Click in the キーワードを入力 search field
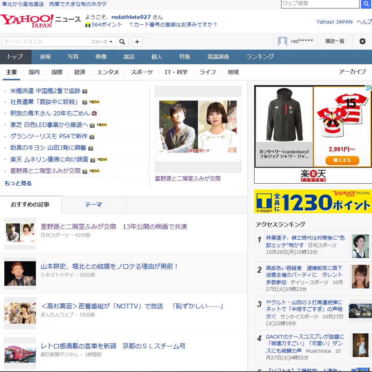This screenshot has width=372, height=372. pos(46,42)
